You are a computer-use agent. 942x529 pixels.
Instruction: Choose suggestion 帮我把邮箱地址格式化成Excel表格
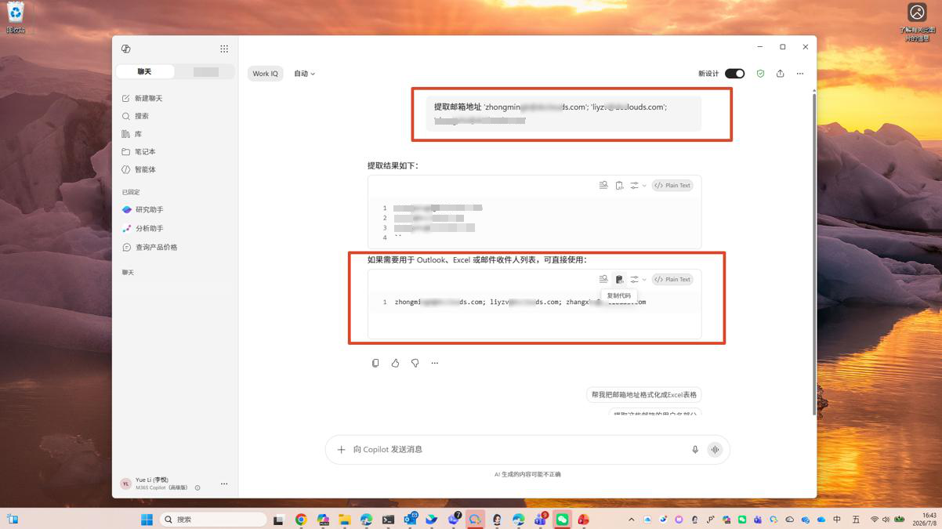[643, 395]
